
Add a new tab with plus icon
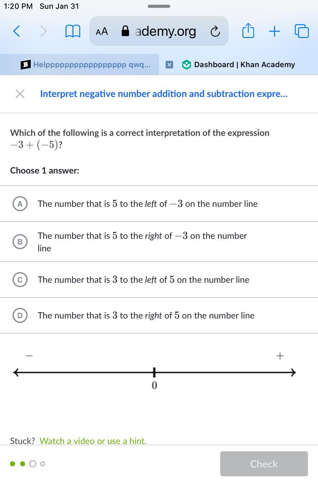274,31
